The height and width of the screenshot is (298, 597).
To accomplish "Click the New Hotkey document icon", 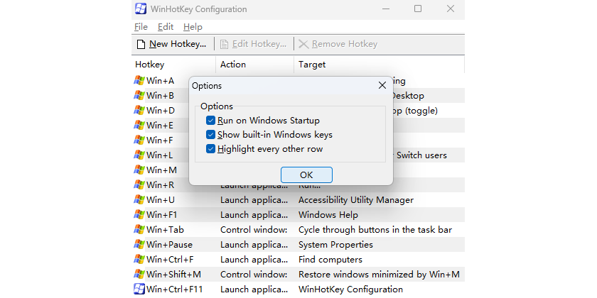I will (140, 44).
